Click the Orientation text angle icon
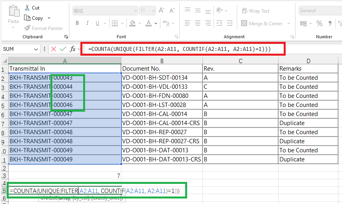The width and height of the screenshot is (342, 204). pyautogui.click(x=219, y=10)
